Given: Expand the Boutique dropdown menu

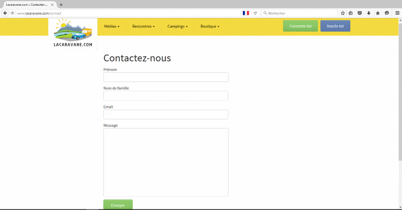Looking at the screenshot, I should point(210,26).
